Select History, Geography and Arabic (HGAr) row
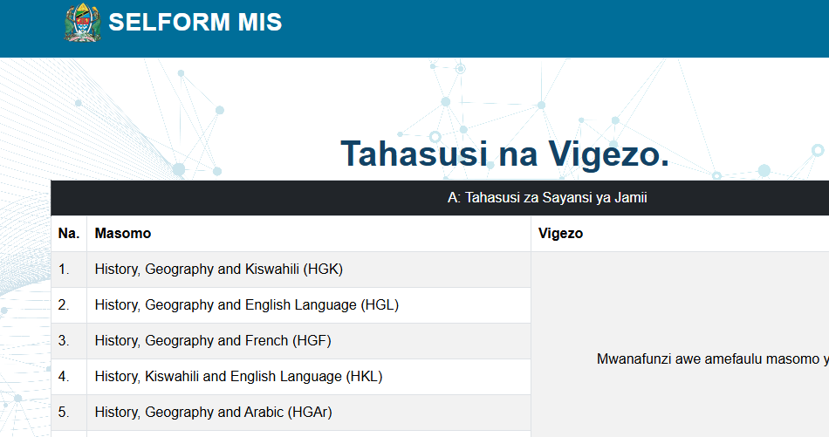 pos(213,413)
